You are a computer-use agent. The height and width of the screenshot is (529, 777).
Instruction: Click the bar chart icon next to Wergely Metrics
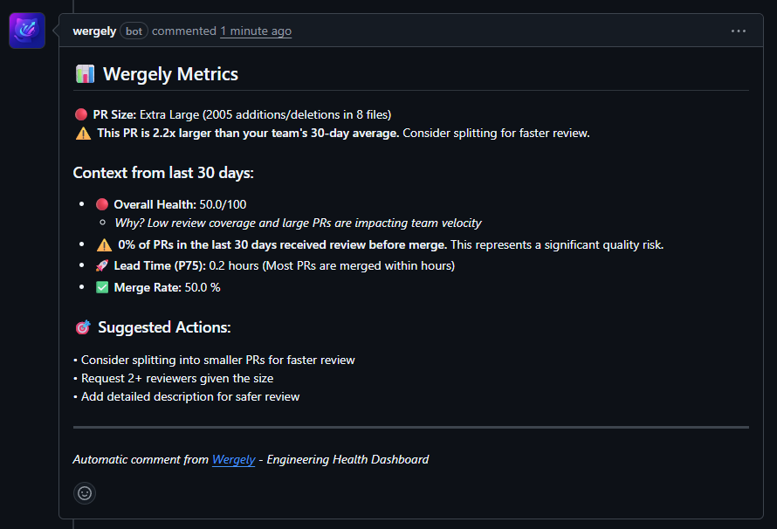pos(84,74)
